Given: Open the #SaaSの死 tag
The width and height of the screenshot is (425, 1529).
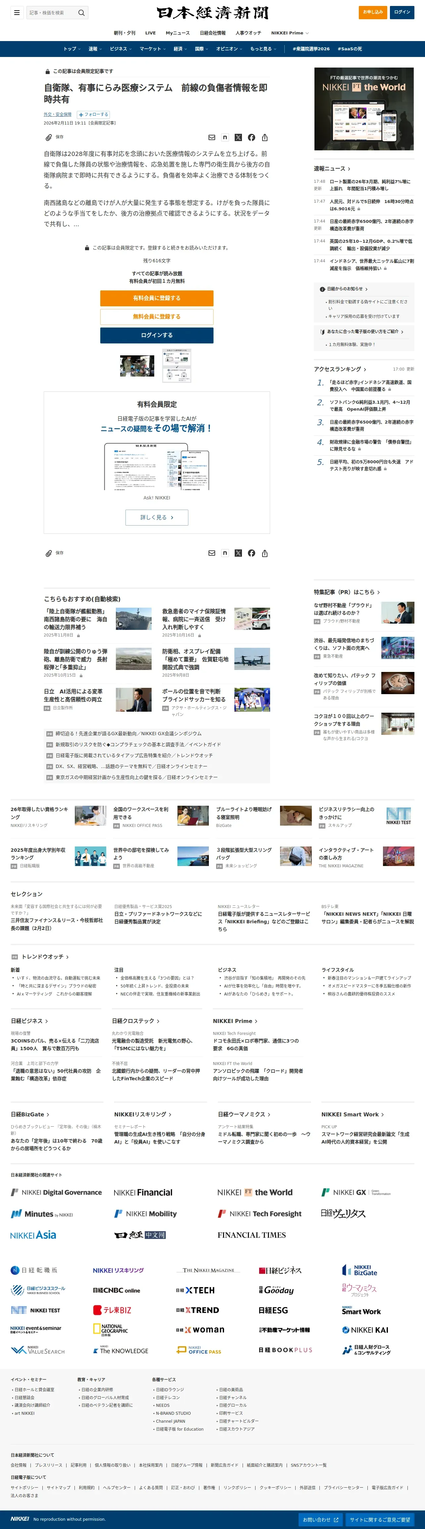Looking at the screenshot, I should pyautogui.click(x=350, y=49).
